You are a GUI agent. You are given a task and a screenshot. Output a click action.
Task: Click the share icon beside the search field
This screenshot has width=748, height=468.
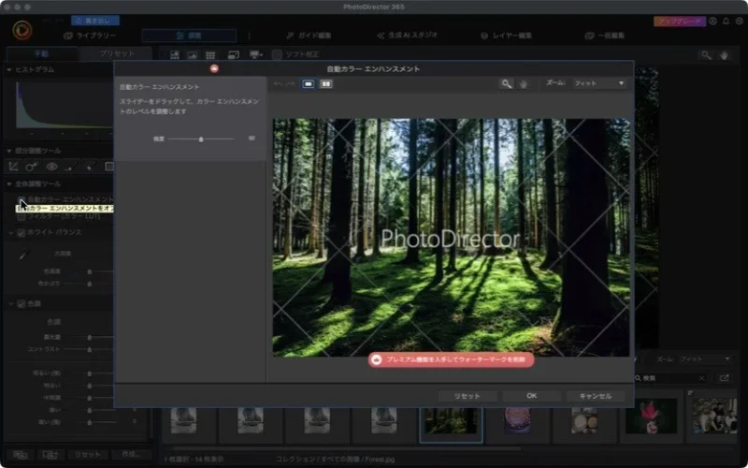click(x=724, y=378)
